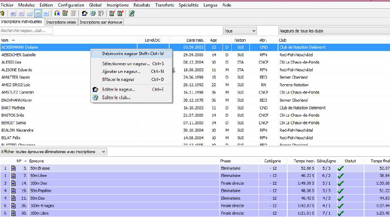Click the highlighted 'en' toolbar button

[x=38, y=13]
